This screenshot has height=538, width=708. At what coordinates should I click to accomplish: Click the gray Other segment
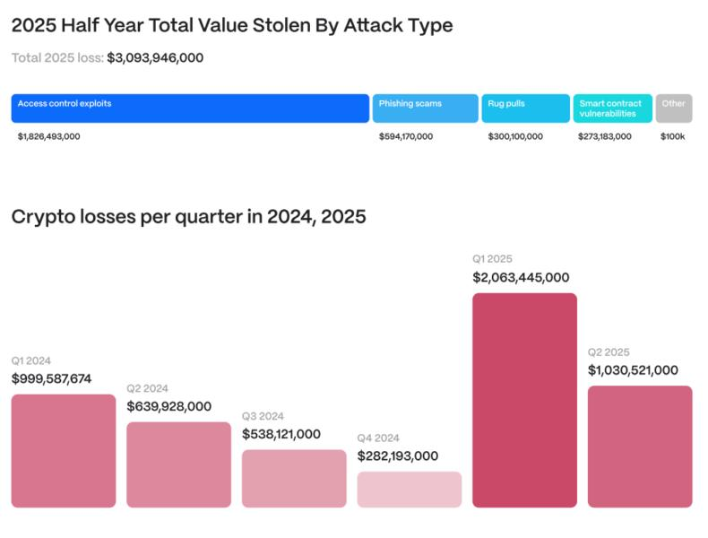673,108
